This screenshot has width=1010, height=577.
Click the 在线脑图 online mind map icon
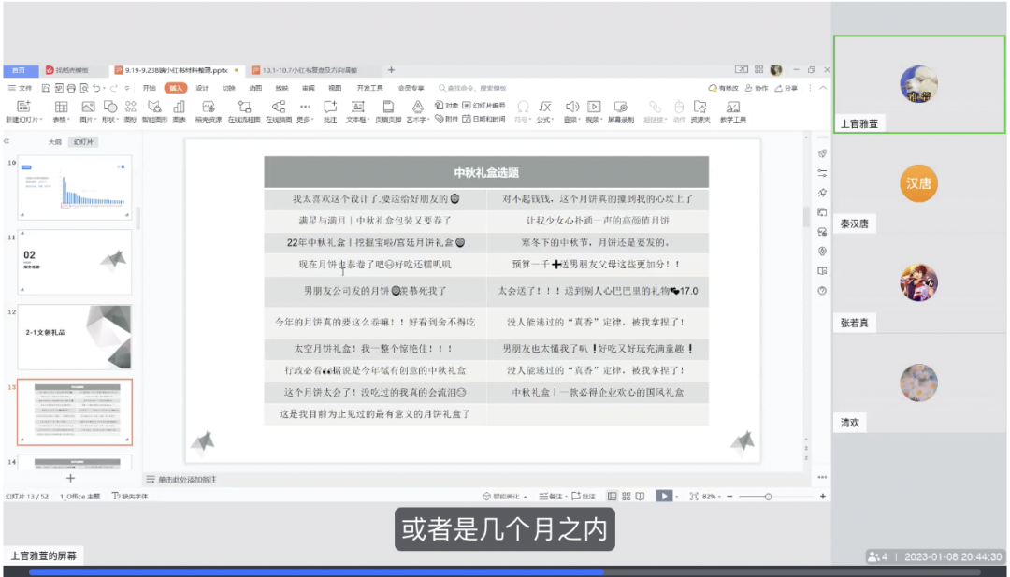pos(279,107)
